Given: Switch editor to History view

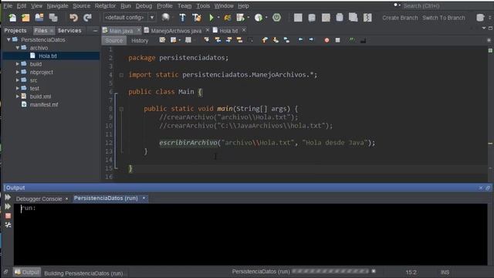Looking at the screenshot, I should pos(140,40).
